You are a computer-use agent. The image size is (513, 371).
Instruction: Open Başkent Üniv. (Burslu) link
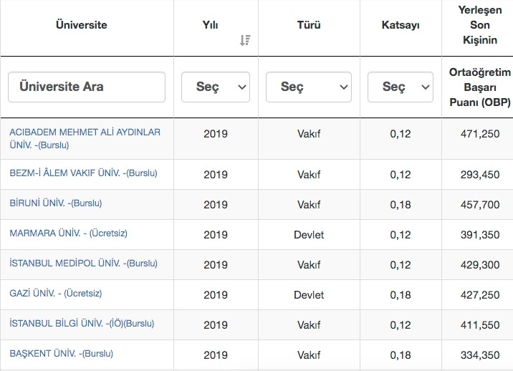pos(61,353)
